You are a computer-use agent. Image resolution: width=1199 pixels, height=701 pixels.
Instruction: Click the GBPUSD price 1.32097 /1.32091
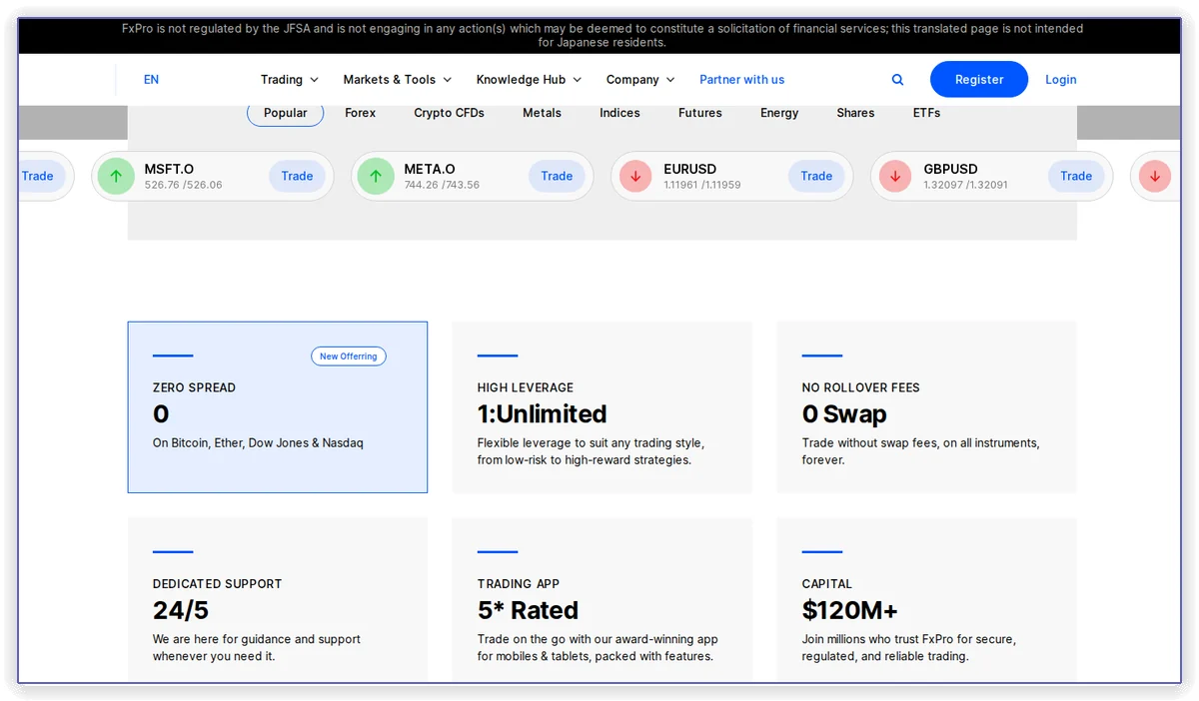966,185
